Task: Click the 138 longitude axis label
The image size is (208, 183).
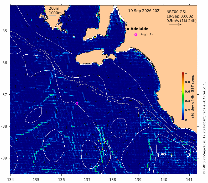Action: click(113, 180)
